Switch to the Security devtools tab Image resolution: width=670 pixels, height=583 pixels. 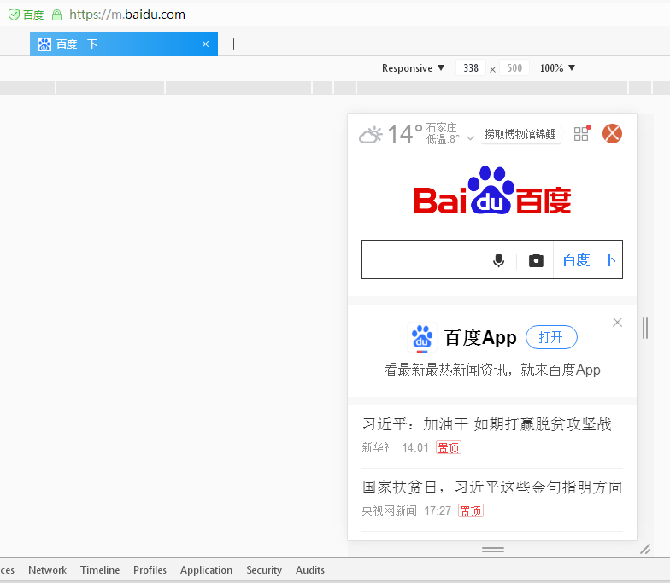(264, 570)
